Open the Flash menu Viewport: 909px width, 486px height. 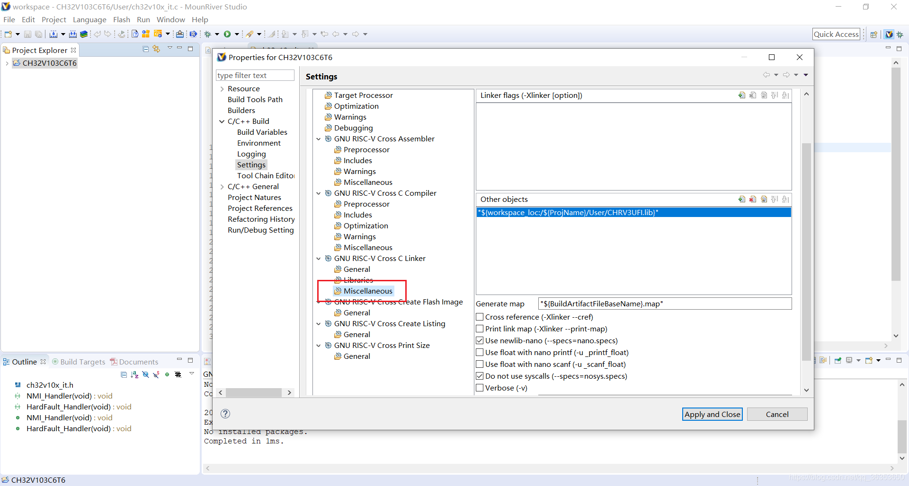(x=121, y=19)
